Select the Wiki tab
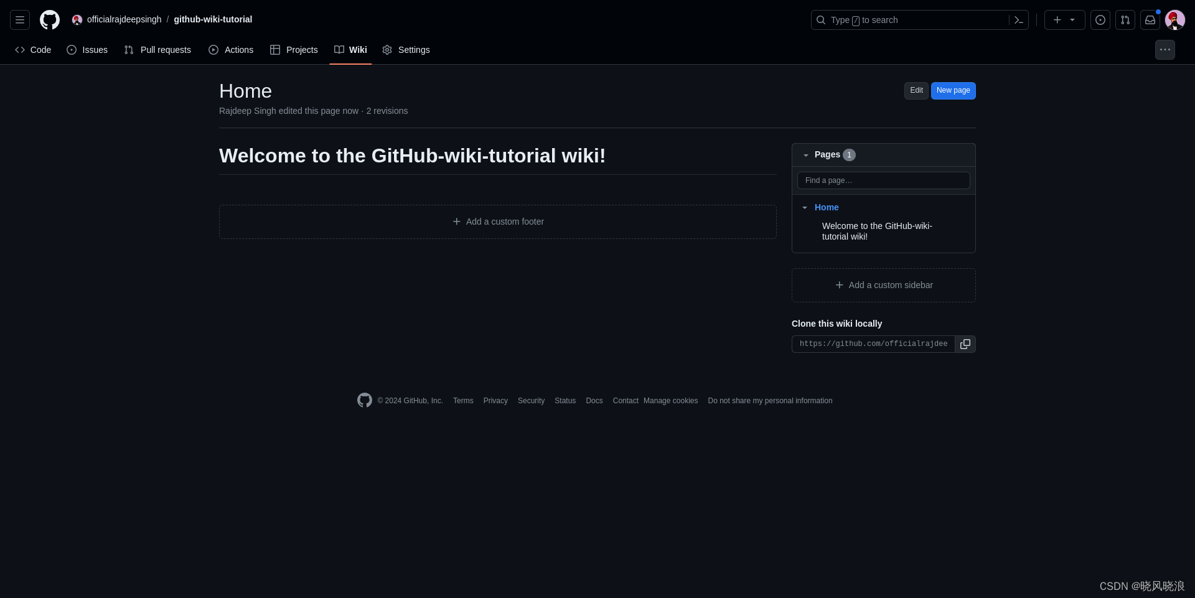1195x598 pixels. point(350,50)
